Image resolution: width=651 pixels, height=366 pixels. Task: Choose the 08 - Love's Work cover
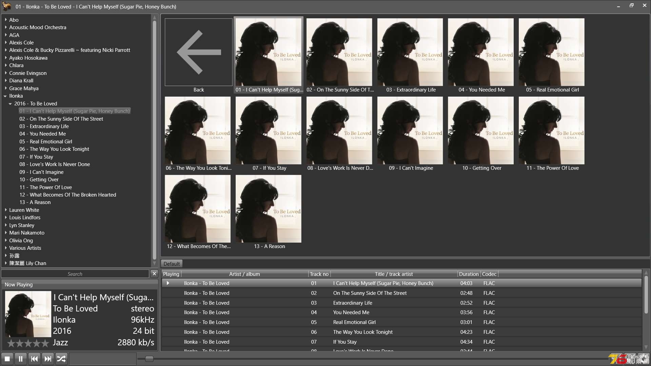click(x=339, y=130)
